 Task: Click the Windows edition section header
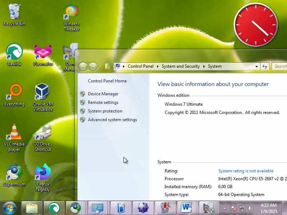pos(173,95)
